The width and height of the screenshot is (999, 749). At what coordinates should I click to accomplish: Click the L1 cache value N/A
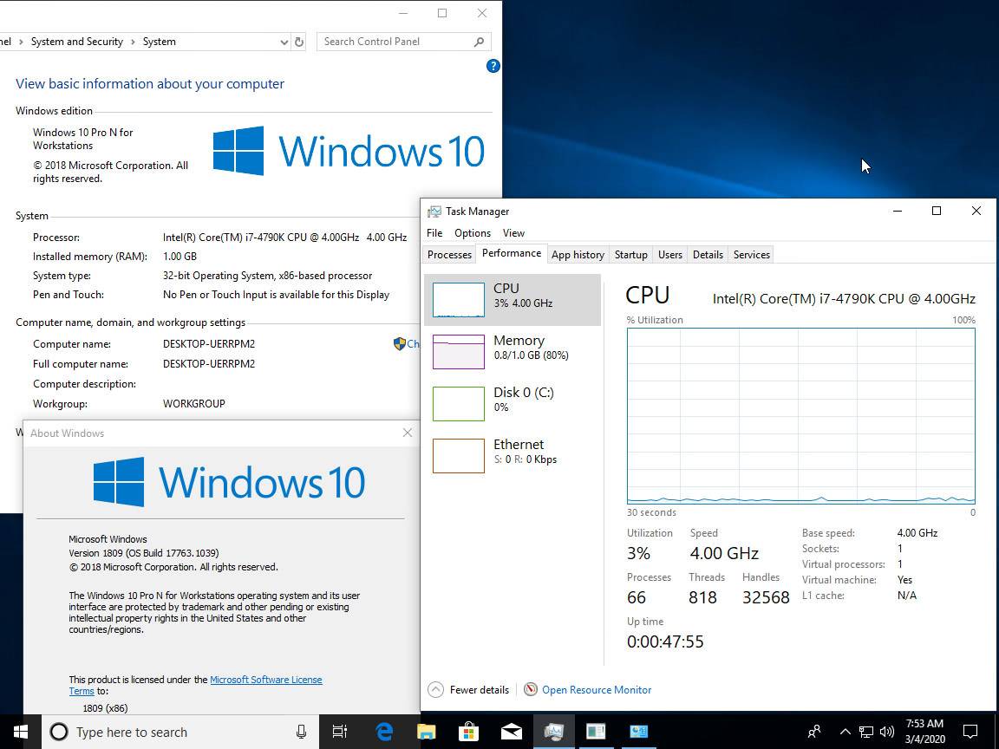pos(906,596)
